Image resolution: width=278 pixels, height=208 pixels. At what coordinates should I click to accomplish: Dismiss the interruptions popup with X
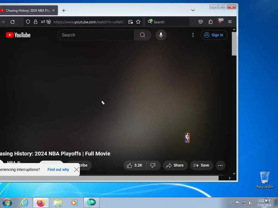(x=77, y=170)
